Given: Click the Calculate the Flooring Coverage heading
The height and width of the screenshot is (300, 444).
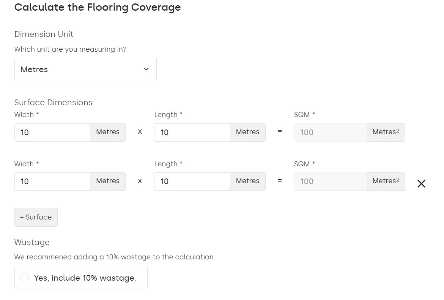Looking at the screenshot, I should [x=98, y=7].
